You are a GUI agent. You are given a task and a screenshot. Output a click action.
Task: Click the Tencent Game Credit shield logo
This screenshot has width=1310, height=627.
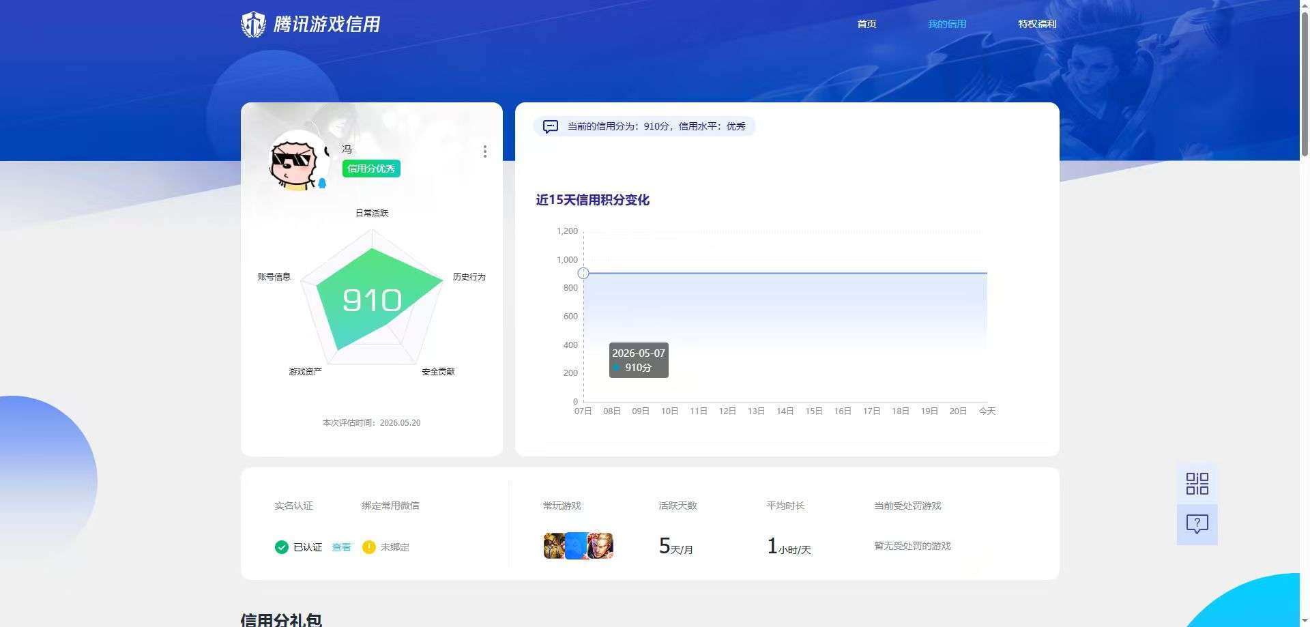(x=253, y=25)
